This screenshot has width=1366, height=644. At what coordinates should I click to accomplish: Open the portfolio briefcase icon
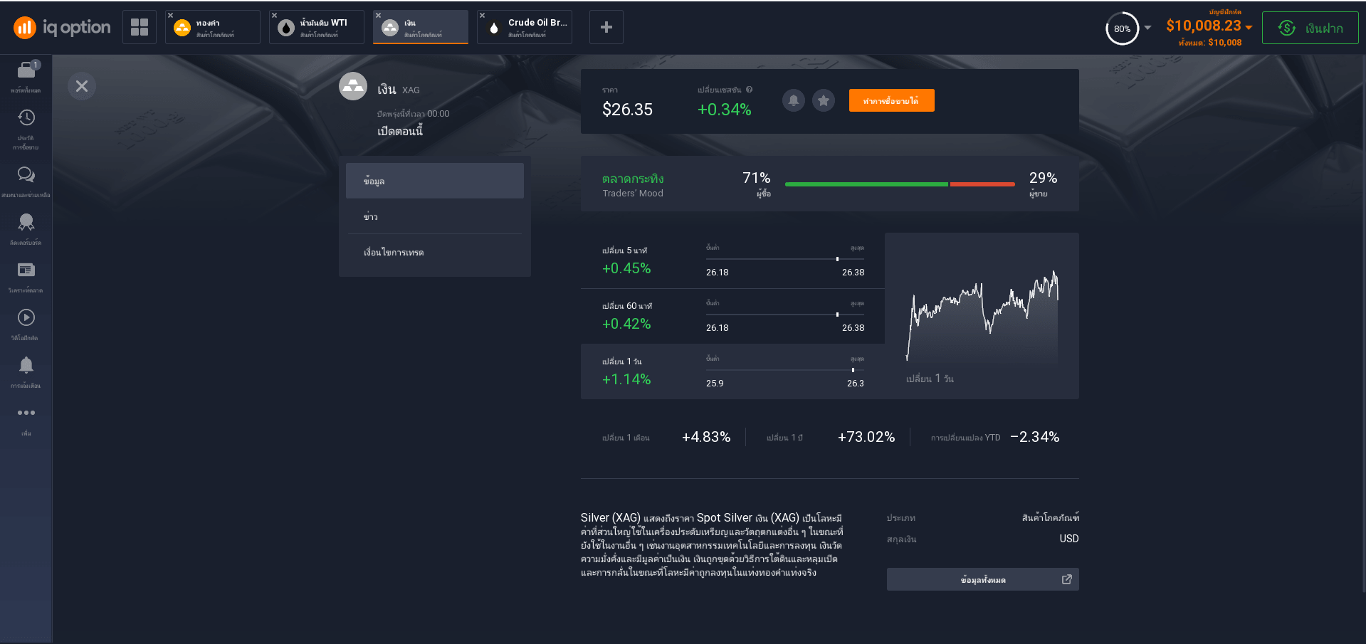point(26,71)
